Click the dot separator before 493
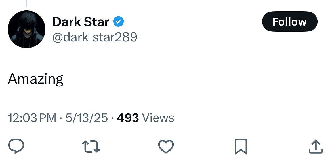 click(112, 118)
